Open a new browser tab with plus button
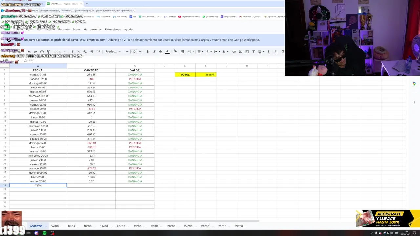 coord(87,4)
